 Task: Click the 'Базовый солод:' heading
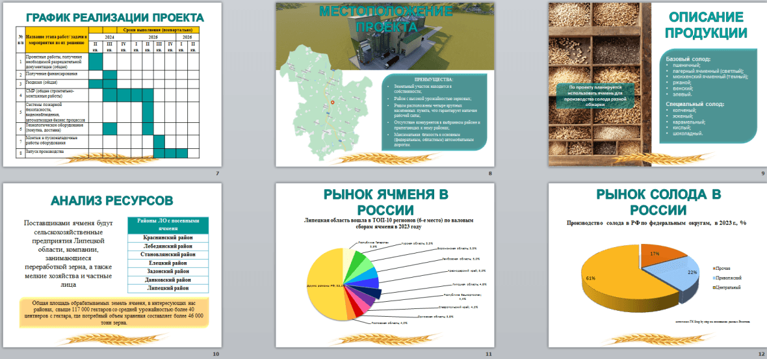coord(688,59)
